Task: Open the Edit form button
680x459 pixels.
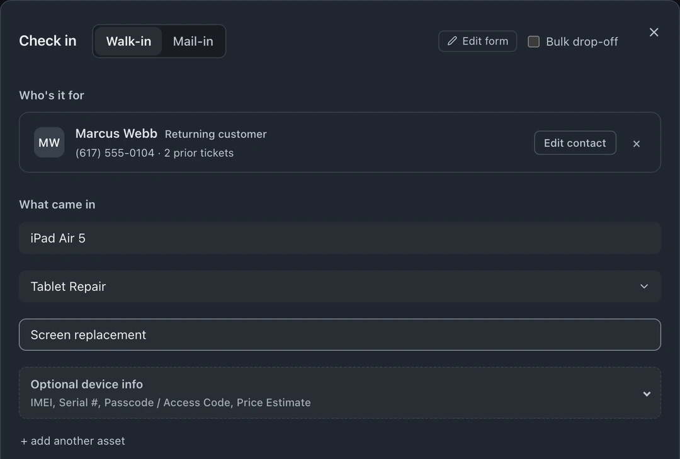Action: click(477, 41)
